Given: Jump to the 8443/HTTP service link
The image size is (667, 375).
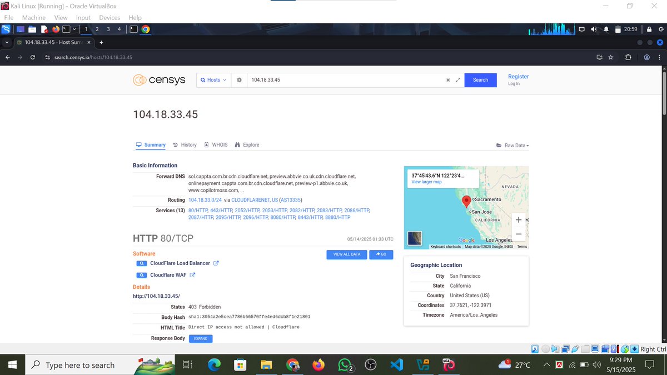Looking at the screenshot, I should point(311,217).
